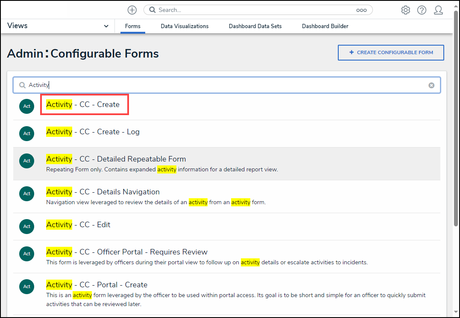Click the Create Configurable Form button
The height and width of the screenshot is (318, 460).
tap(391, 52)
